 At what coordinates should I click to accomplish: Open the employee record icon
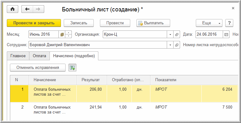click(x=177, y=45)
